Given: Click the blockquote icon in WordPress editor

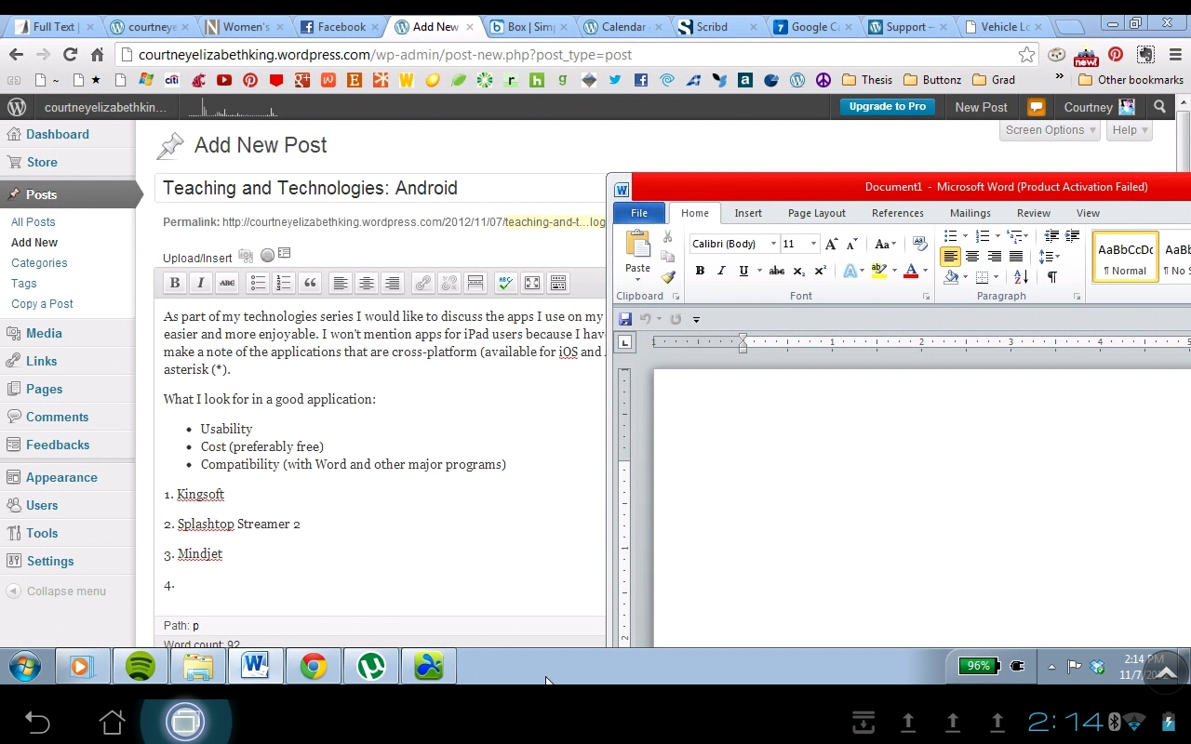Looking at the screenshot, I should pos(310,283).
